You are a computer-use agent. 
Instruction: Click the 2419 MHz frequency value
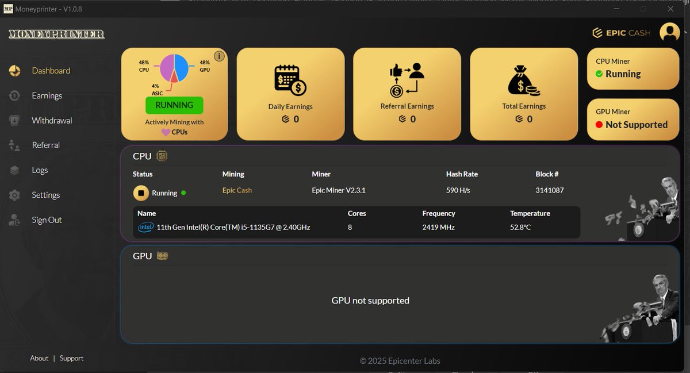(438, 227)
